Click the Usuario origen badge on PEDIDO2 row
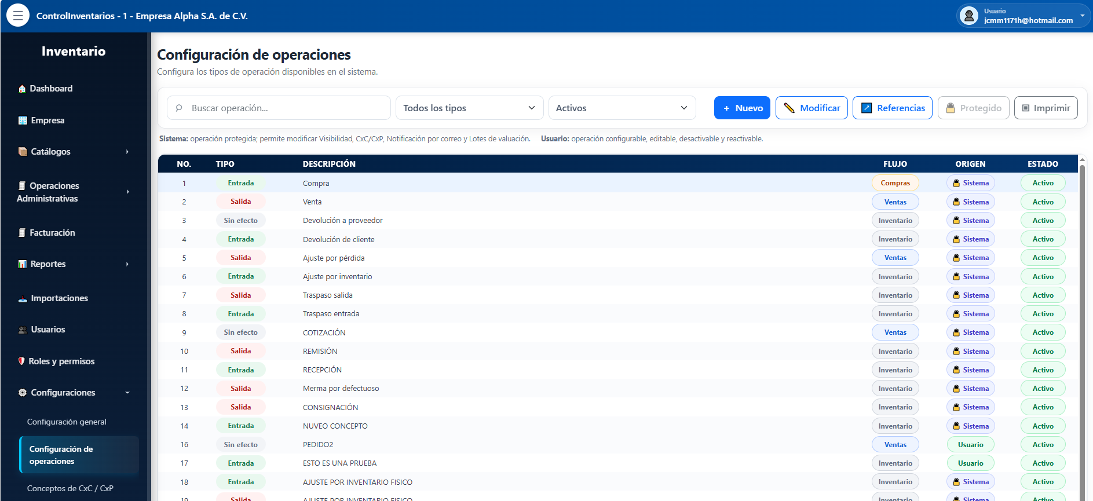Viewport: 1093px width, 501px height. pos(971,445)
